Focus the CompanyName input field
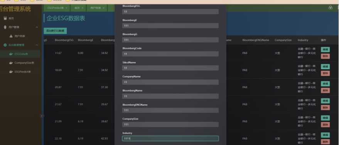 [x=170, y=82]
